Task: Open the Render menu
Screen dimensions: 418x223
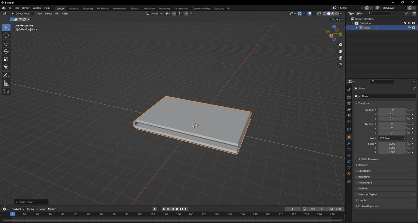Action: 25,8
